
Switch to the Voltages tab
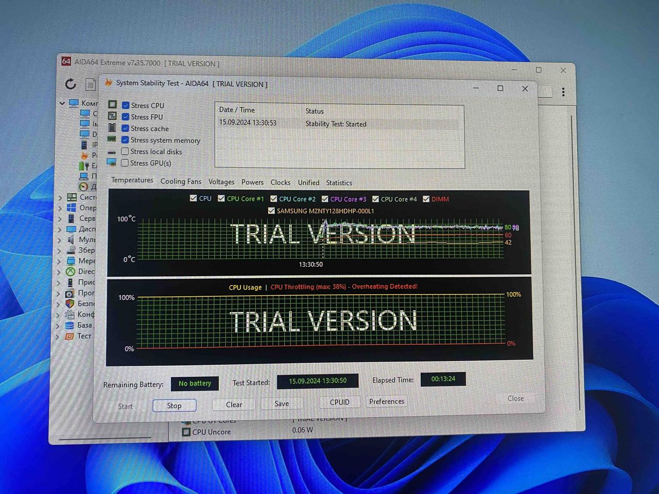pos(221,182)
